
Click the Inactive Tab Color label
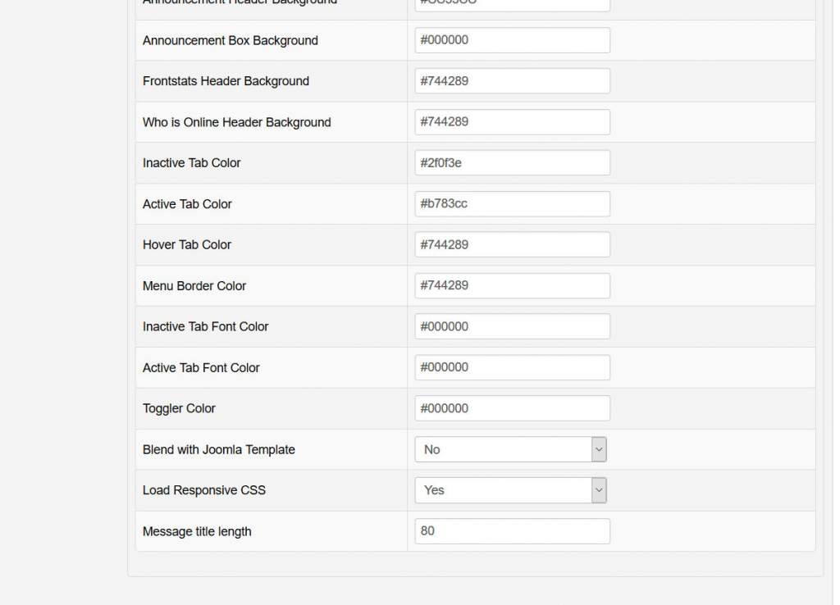click(x=192, y=162)
